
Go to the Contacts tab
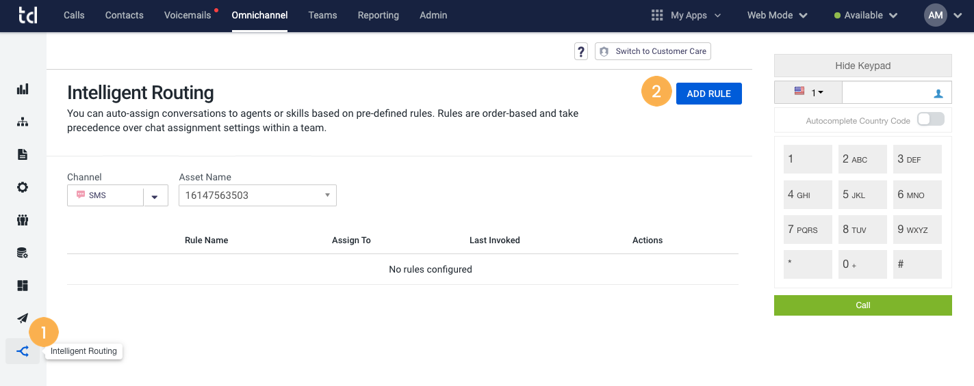[125, 15]
